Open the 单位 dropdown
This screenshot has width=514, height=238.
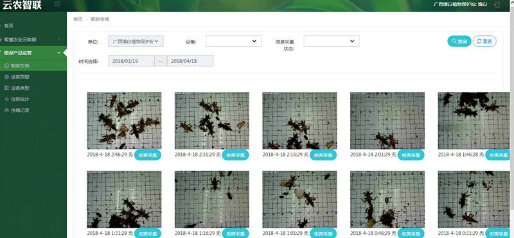coord(136,41)
